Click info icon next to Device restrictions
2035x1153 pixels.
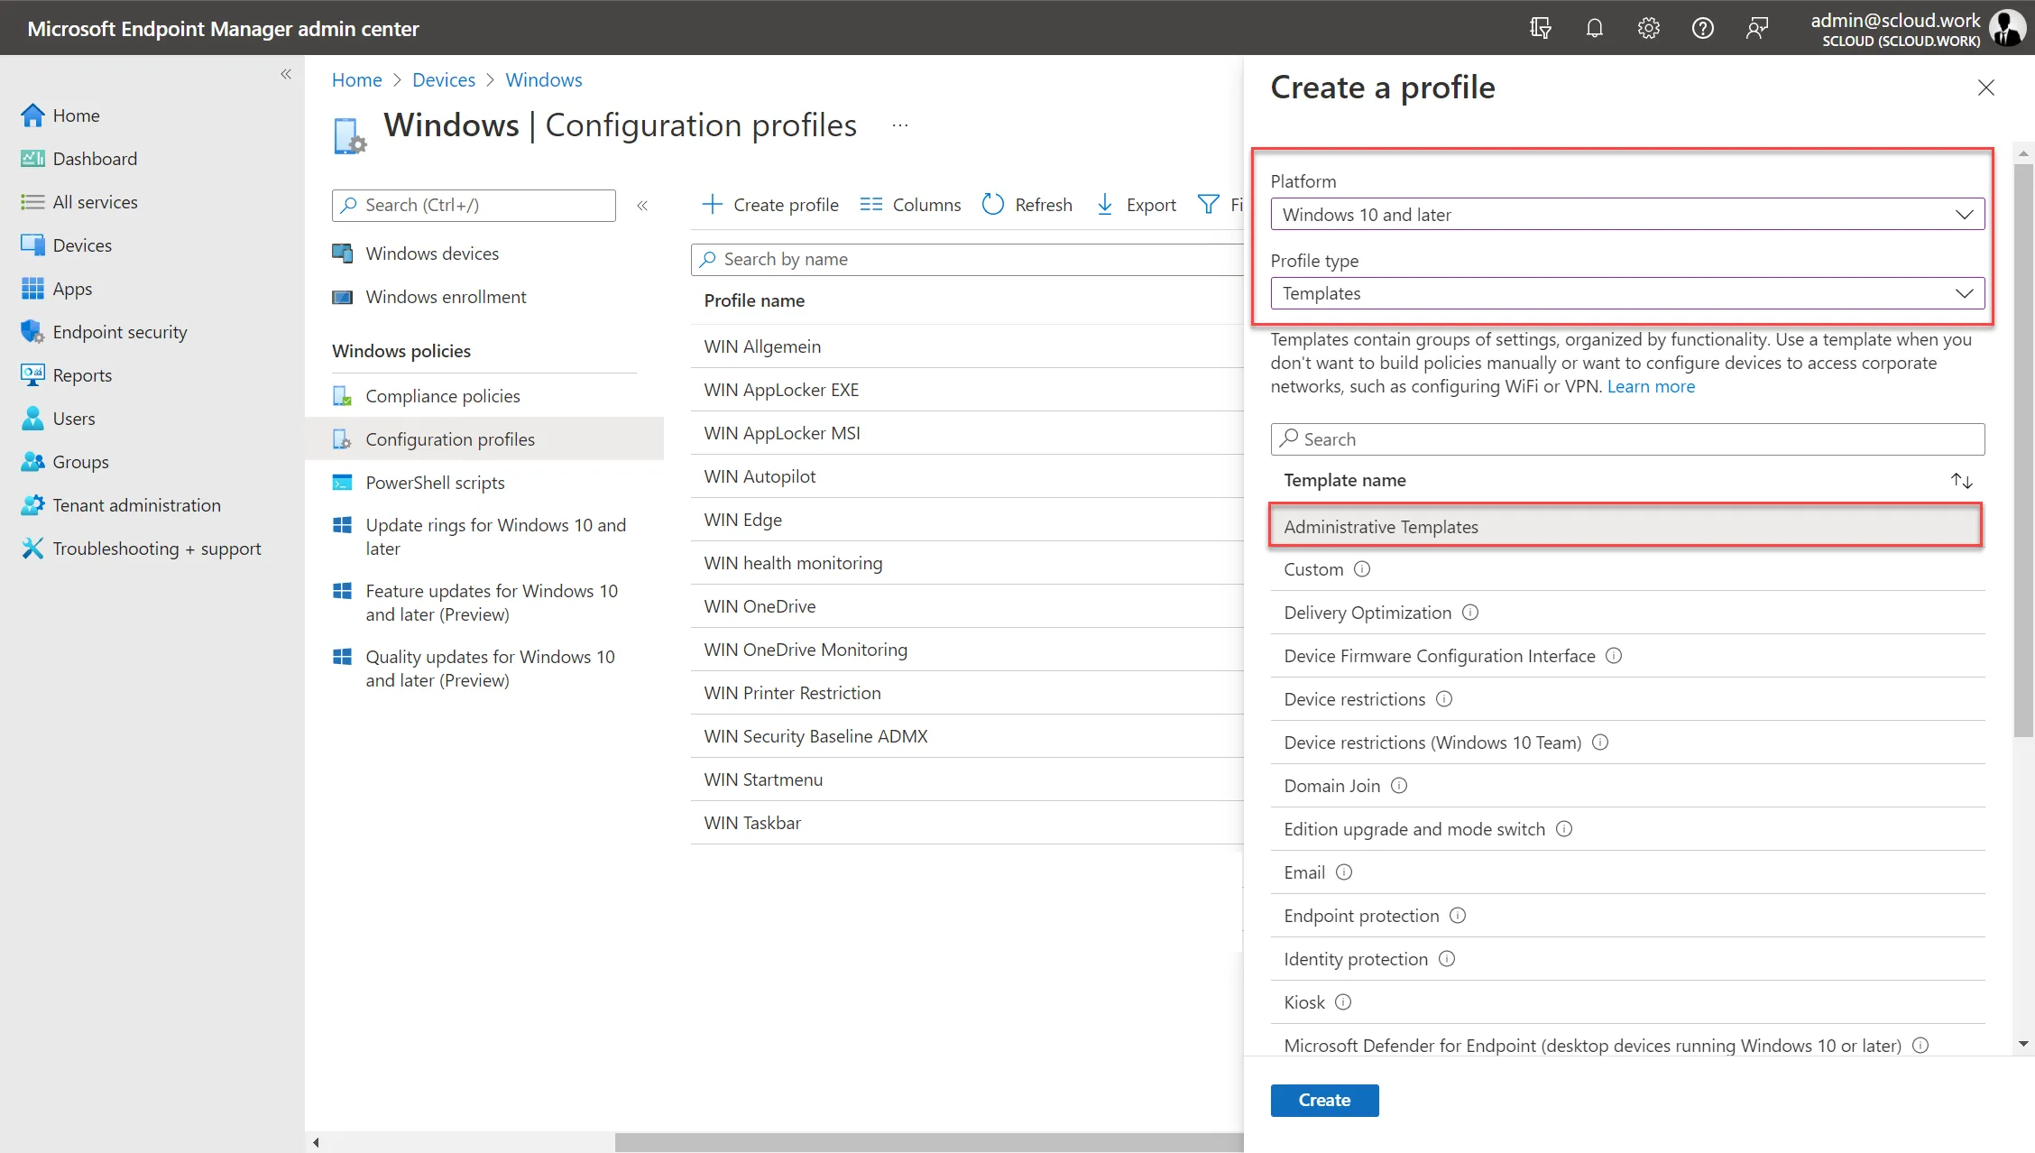(x=1444, y=699)
